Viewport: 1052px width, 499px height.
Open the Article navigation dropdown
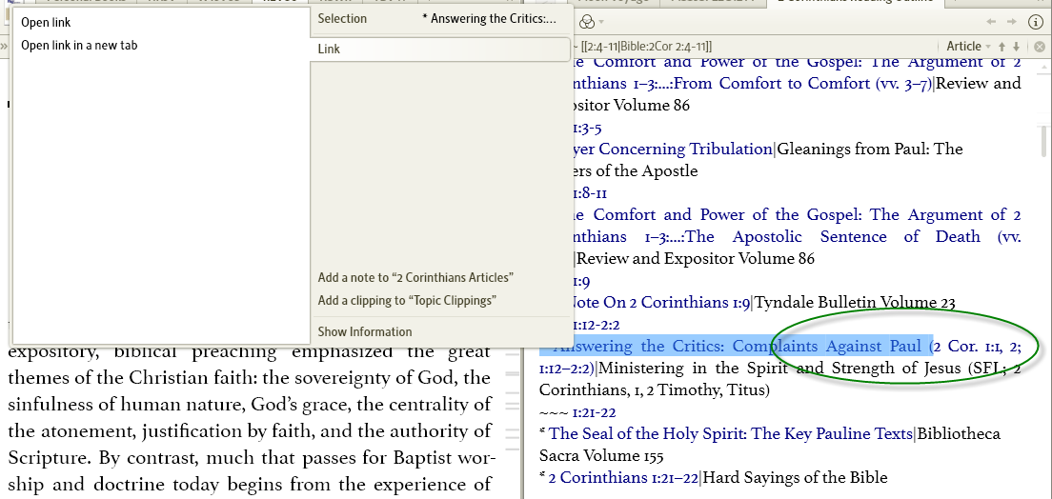968,47
